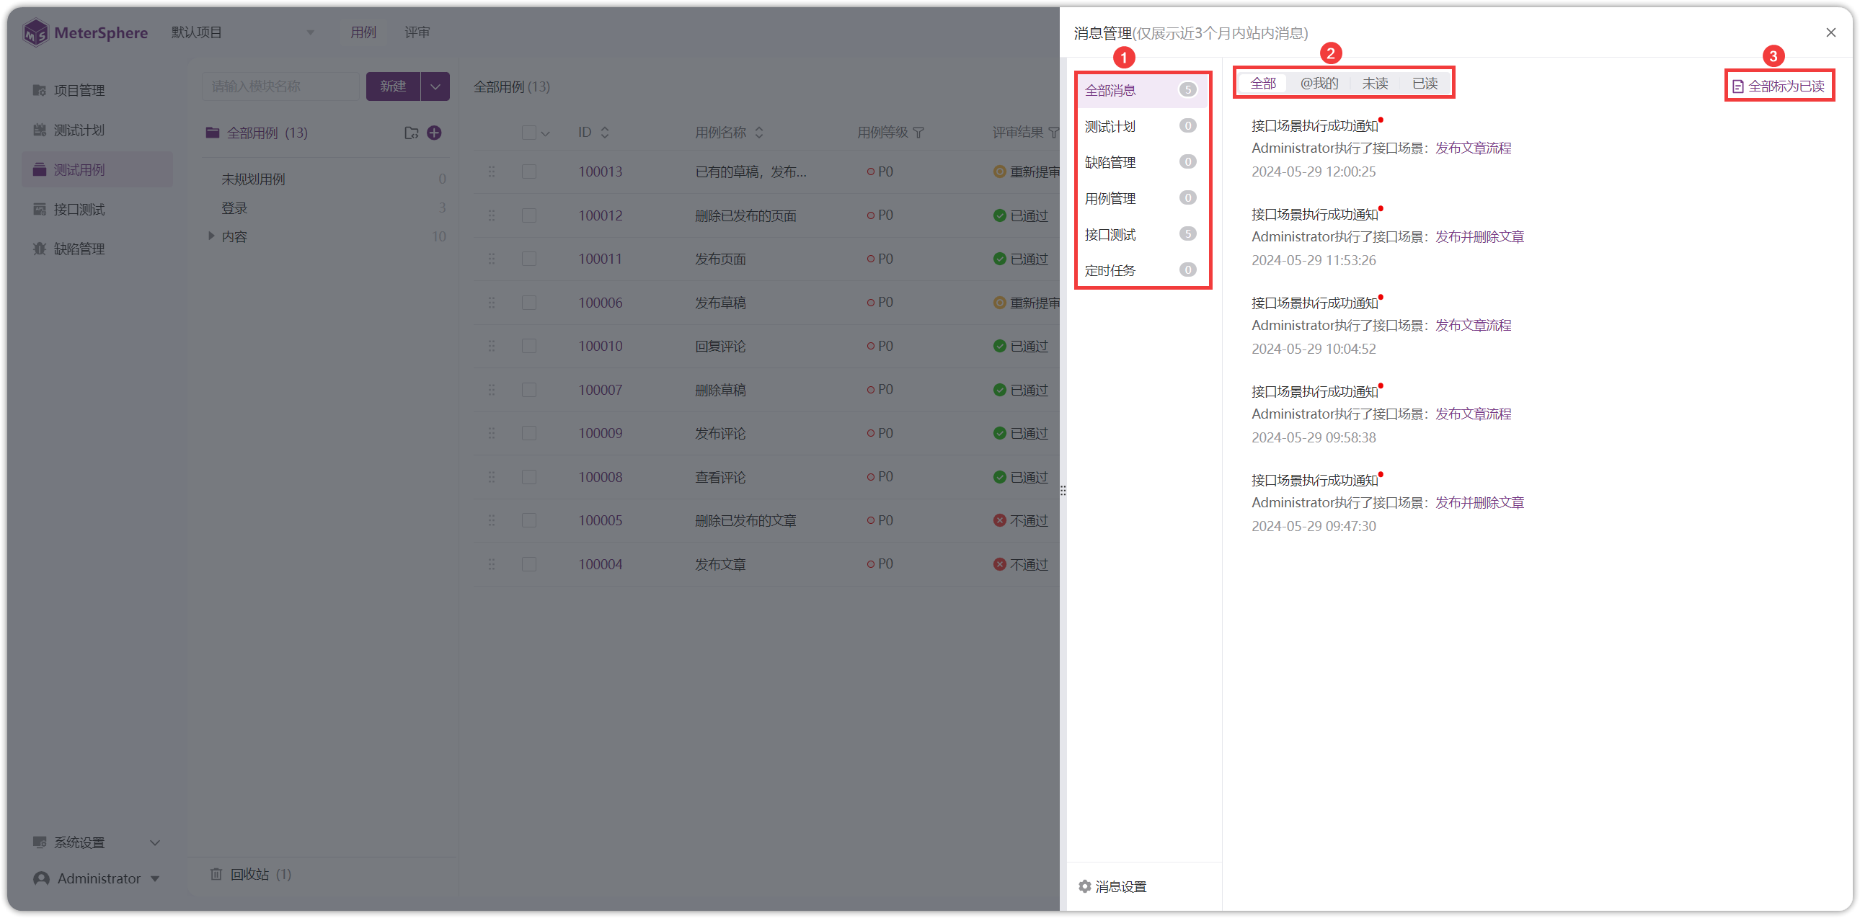
Task: Open the 发布文章流程 link dated 12:00:25
Action: click(1473, 148)
